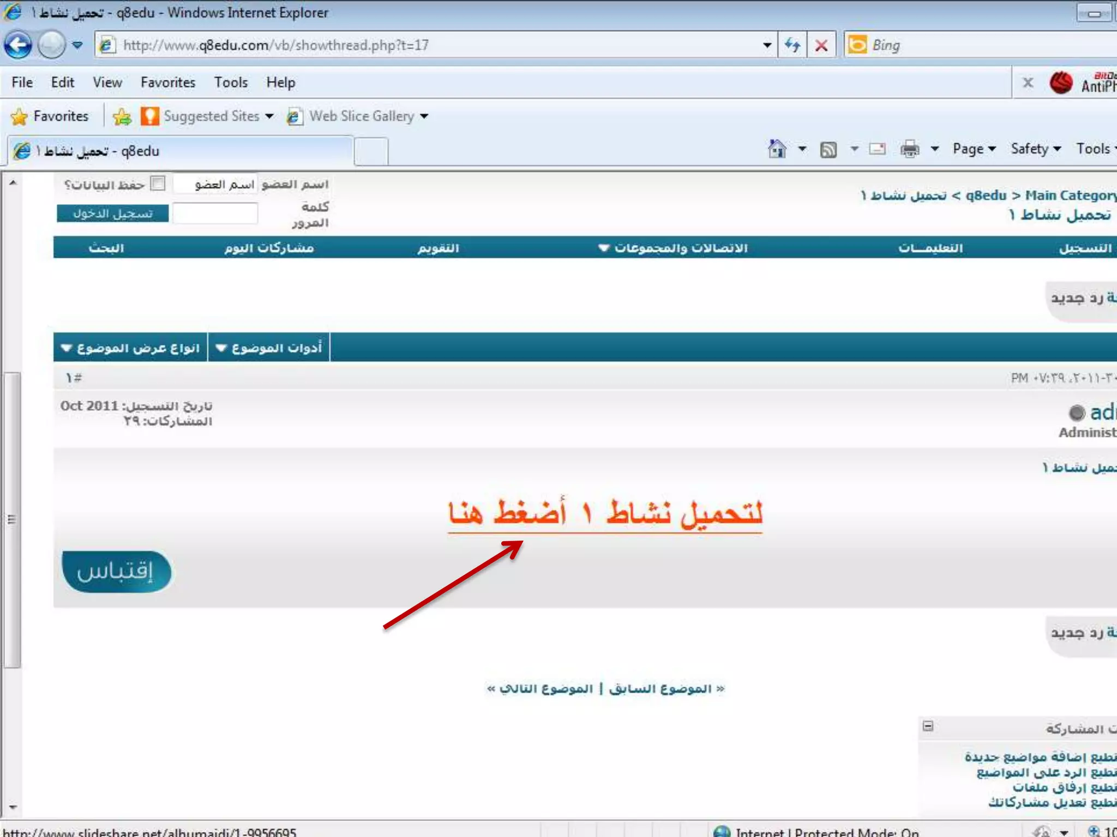This screenshot has height=837, width=1117.
Task: Click the 'تسجيل الدخول' login button
Action: 112,213
